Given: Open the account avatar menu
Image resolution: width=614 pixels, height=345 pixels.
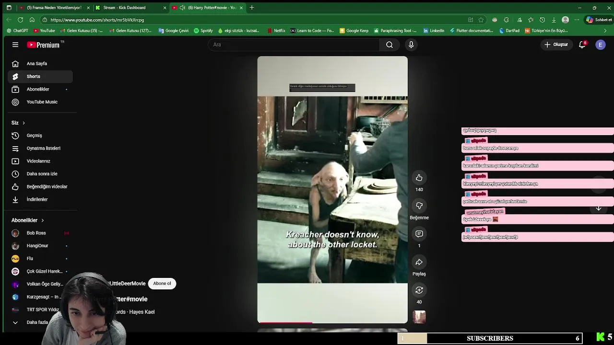Looking at the screenshot, I should [600, 45].
